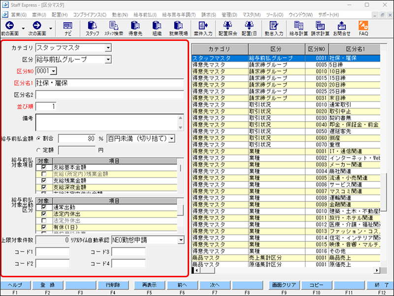Open the お問合せ inquiry icon
The width and height of the screenshot is (394, 296).
(342, 26)
